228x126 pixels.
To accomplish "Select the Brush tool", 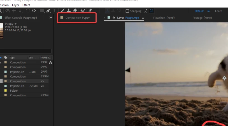I will tap(62, 11).
